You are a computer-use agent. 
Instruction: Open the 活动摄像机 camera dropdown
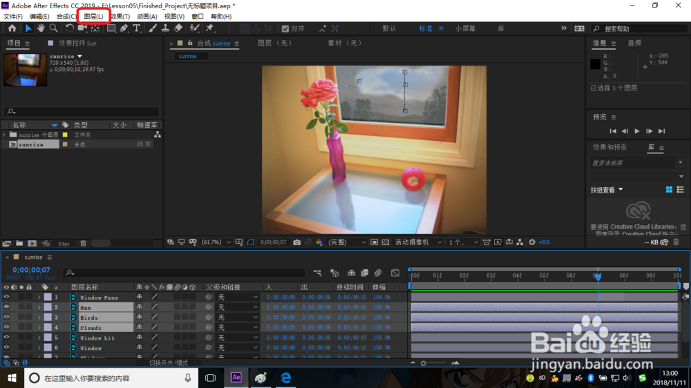point(418,242)
